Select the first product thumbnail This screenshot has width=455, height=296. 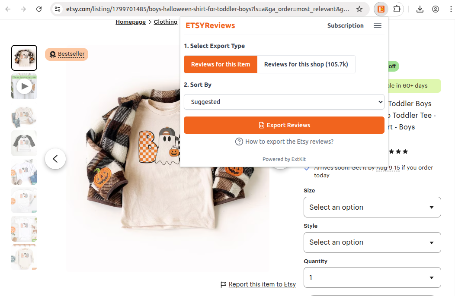coord(24,57)
